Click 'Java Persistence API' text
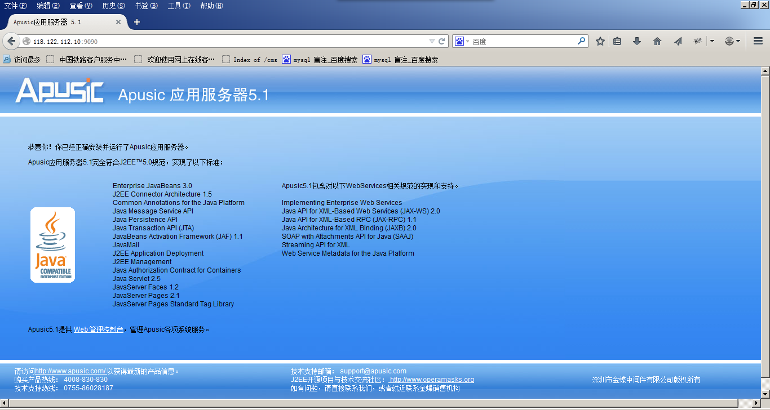This screenshot has height=410, width=770. pos(145,220)
